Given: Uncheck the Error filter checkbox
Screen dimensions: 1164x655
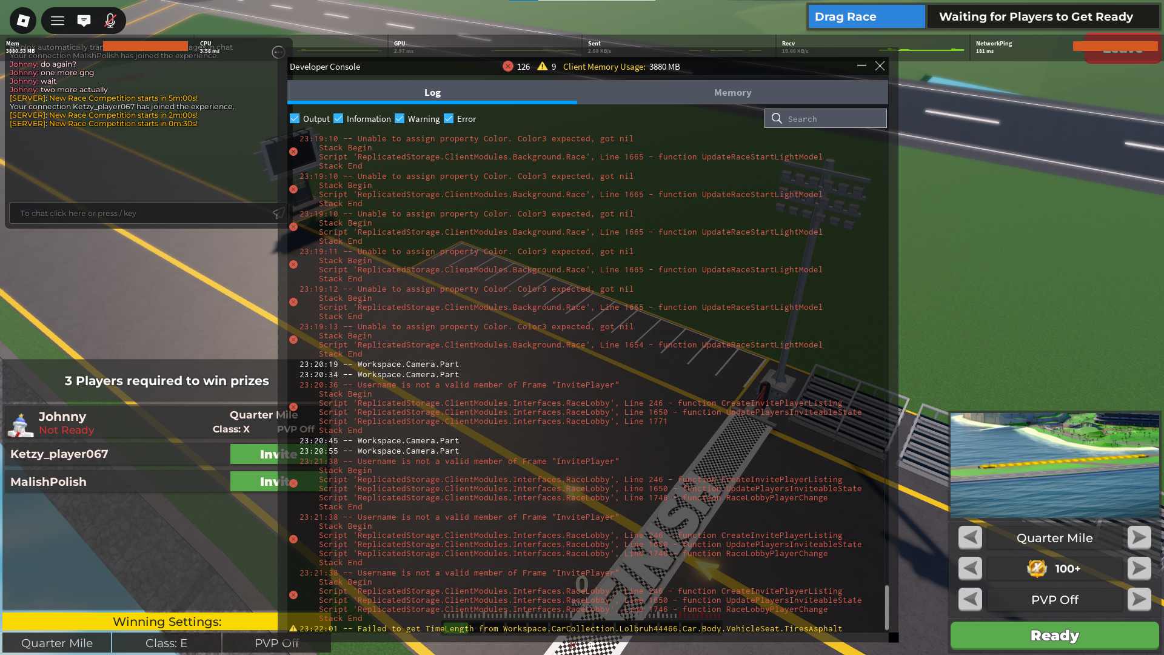Looking at the screenshot, I should tap(449, 119).
